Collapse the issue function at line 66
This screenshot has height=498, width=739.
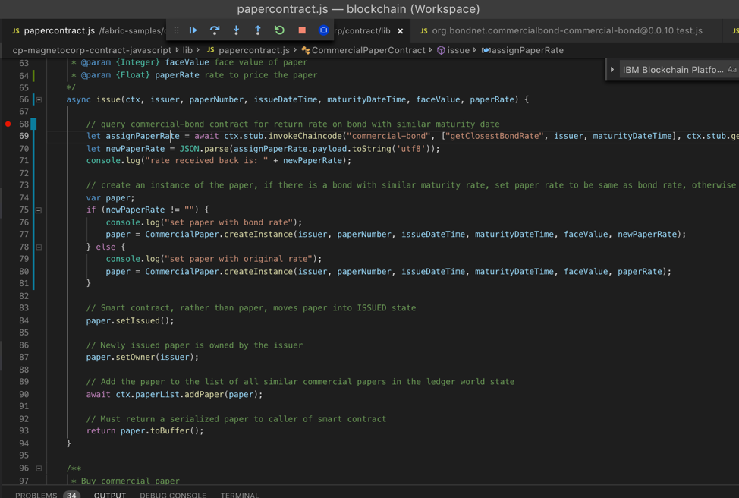coord(39,99)
